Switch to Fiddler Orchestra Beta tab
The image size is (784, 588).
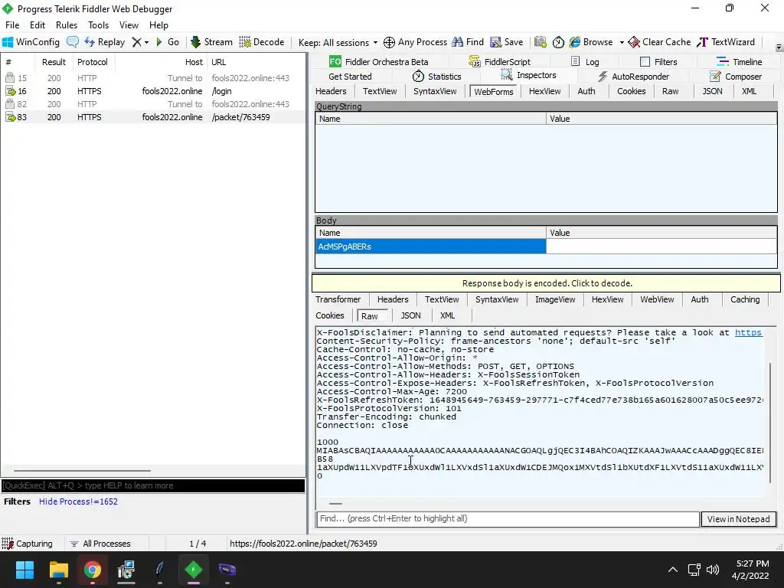click(378, 61)
